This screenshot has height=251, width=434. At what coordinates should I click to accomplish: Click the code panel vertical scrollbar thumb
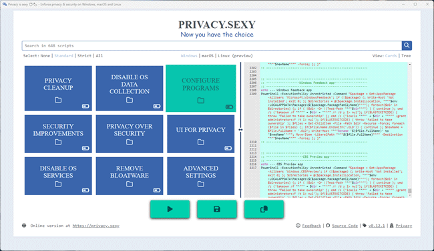[x=410, y=191]
